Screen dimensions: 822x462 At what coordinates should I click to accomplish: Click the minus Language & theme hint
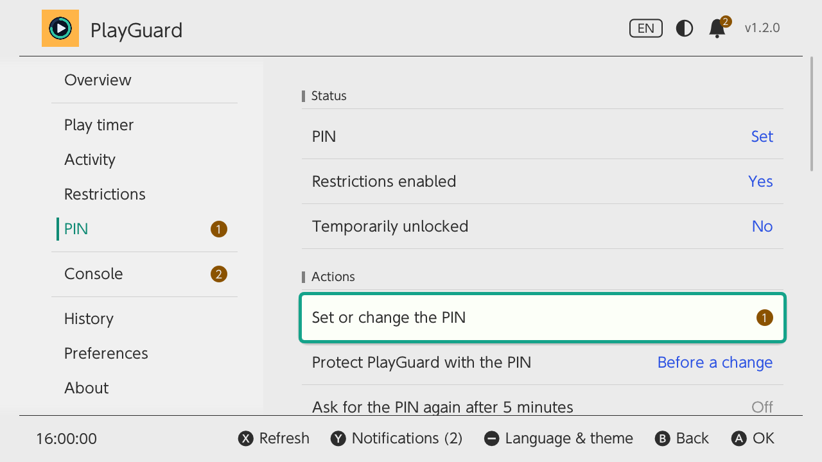click(559, 439)
